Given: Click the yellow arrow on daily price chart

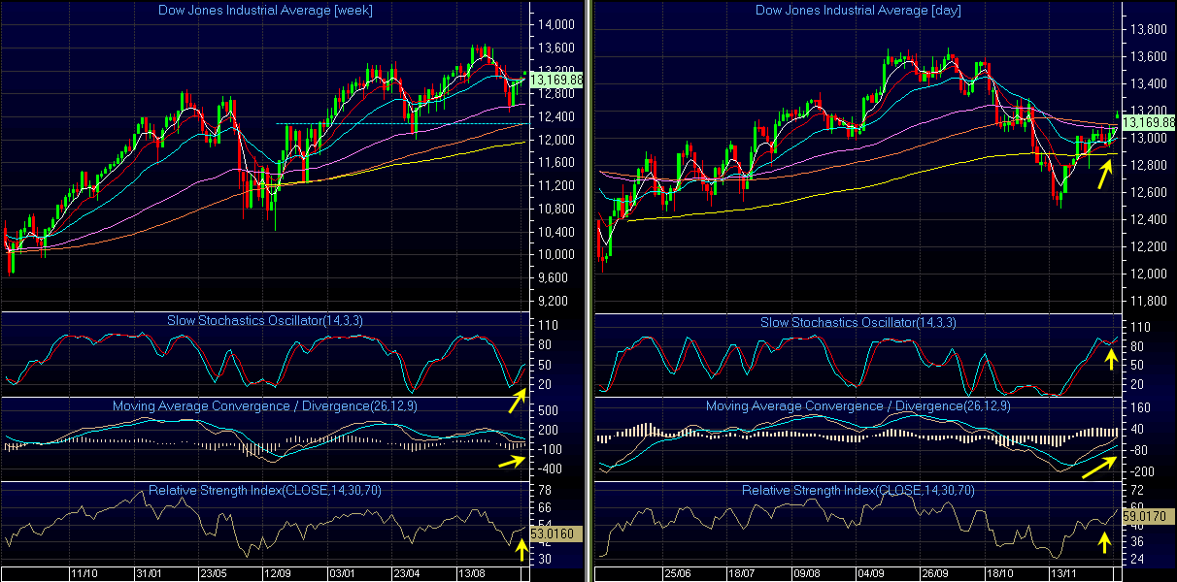Looking at the screenshot, I should pos(1104,174).
